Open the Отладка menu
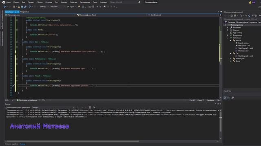261x146 pixels. click(49, 2)
